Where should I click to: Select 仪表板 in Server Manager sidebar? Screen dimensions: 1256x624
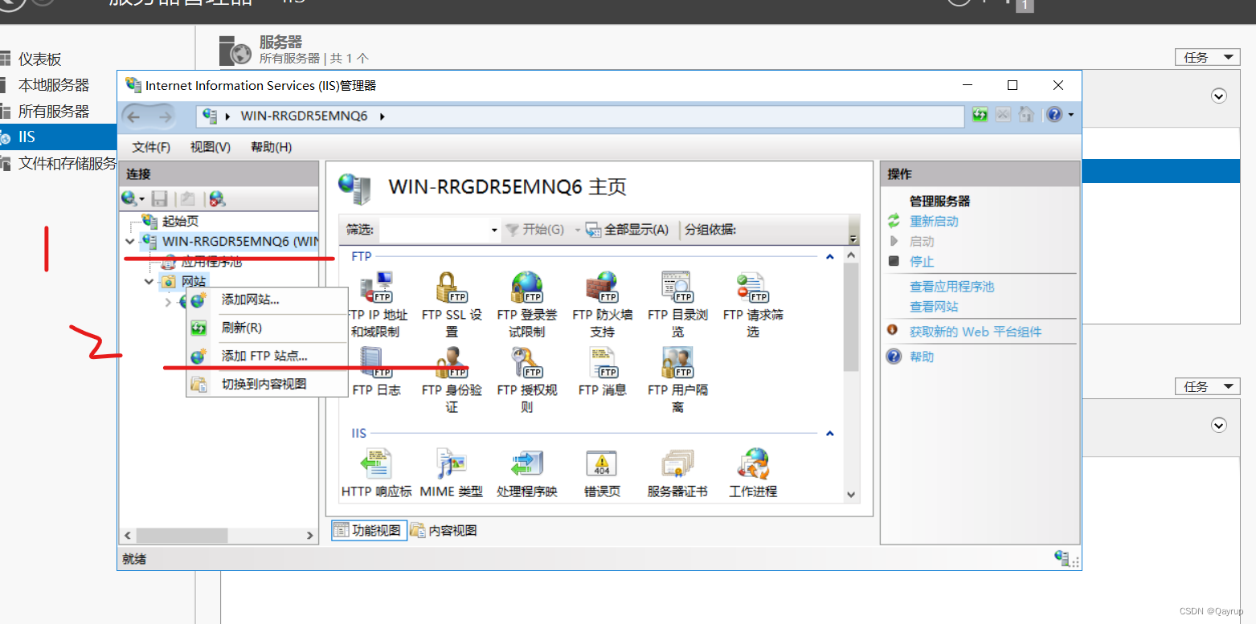(40, 59)
